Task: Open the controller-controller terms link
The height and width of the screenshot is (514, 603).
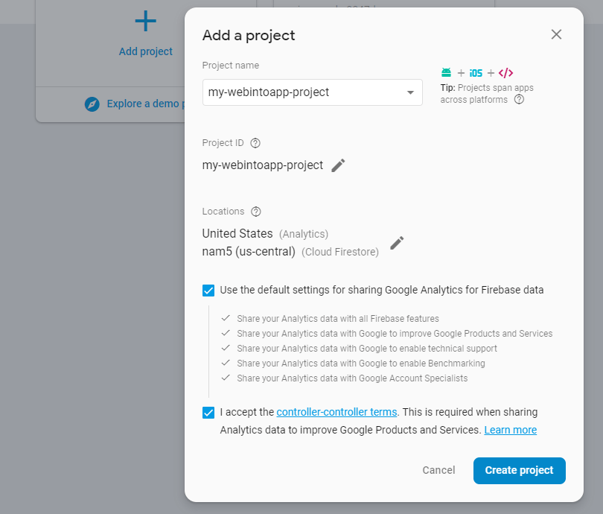Action: pyautogui.click(x=336, y=412)
